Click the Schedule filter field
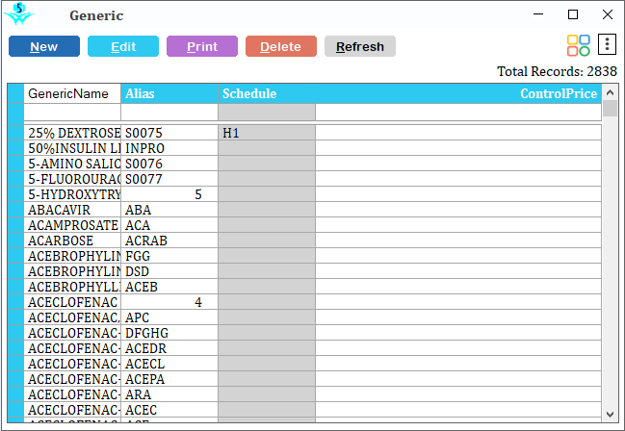This screenshot has width=625, height=431. point(267,112)
